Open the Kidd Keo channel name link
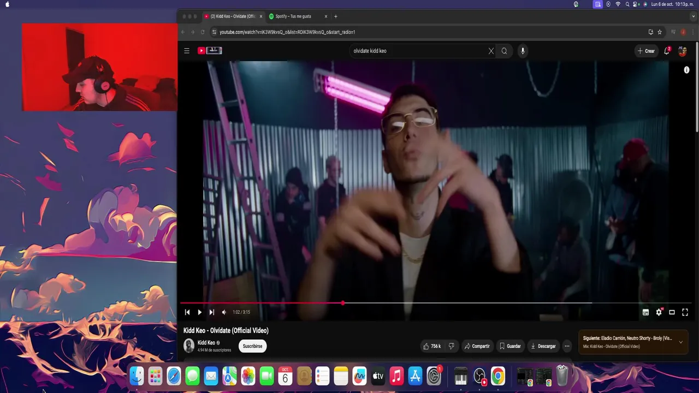Image resolution: width=699 pixels, height=393 pixels. click(x=206, y=343)
